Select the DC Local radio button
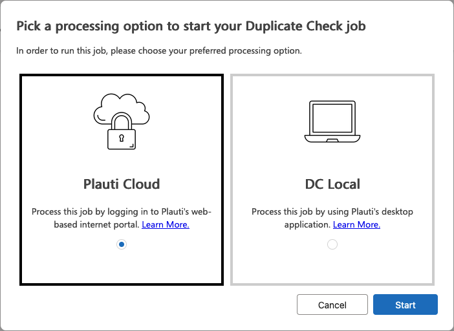The height and width of the screenshot is (331, 454). point(332,244)
